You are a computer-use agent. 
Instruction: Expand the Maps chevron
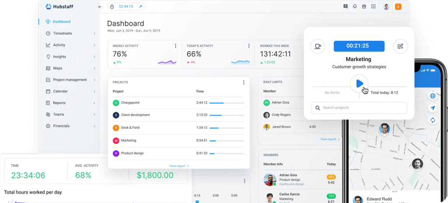[94, 68]
